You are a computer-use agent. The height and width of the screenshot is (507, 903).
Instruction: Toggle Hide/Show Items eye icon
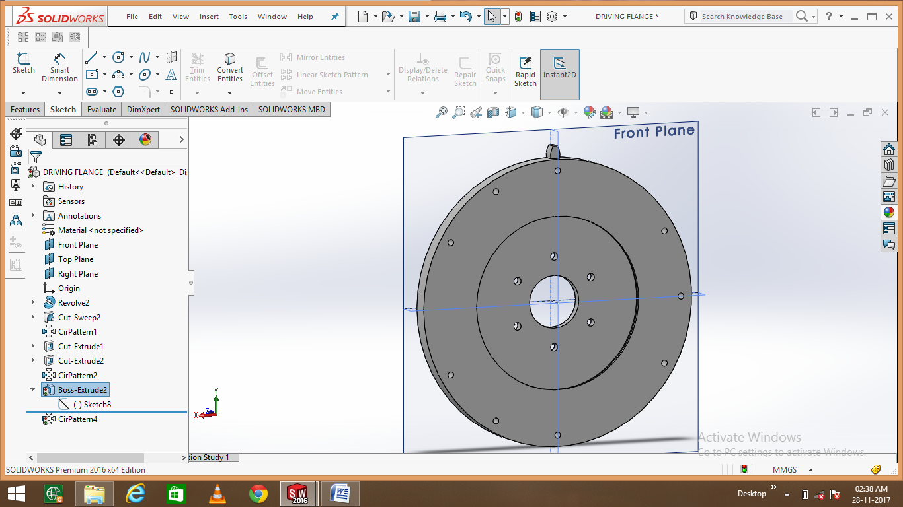click(x=564, y=112)
